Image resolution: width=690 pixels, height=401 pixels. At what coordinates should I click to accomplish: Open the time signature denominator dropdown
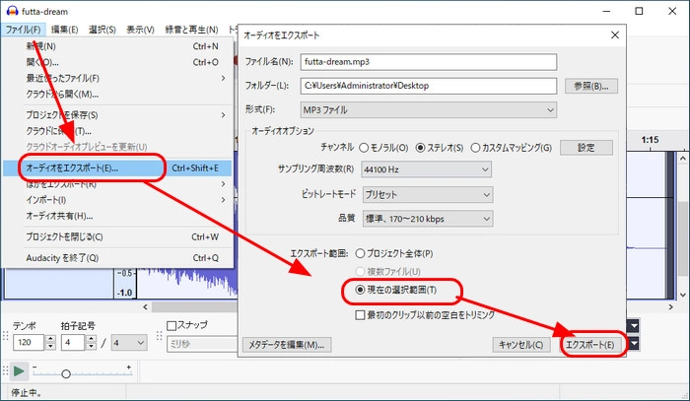(x=129, y=343)
